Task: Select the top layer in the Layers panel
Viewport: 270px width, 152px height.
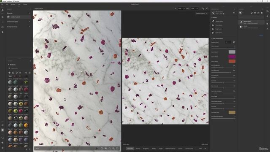Action: point(251,22)
